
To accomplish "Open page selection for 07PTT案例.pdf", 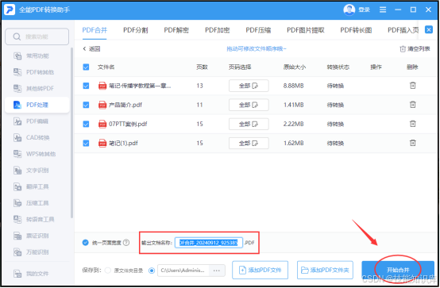I will point(249,124).
